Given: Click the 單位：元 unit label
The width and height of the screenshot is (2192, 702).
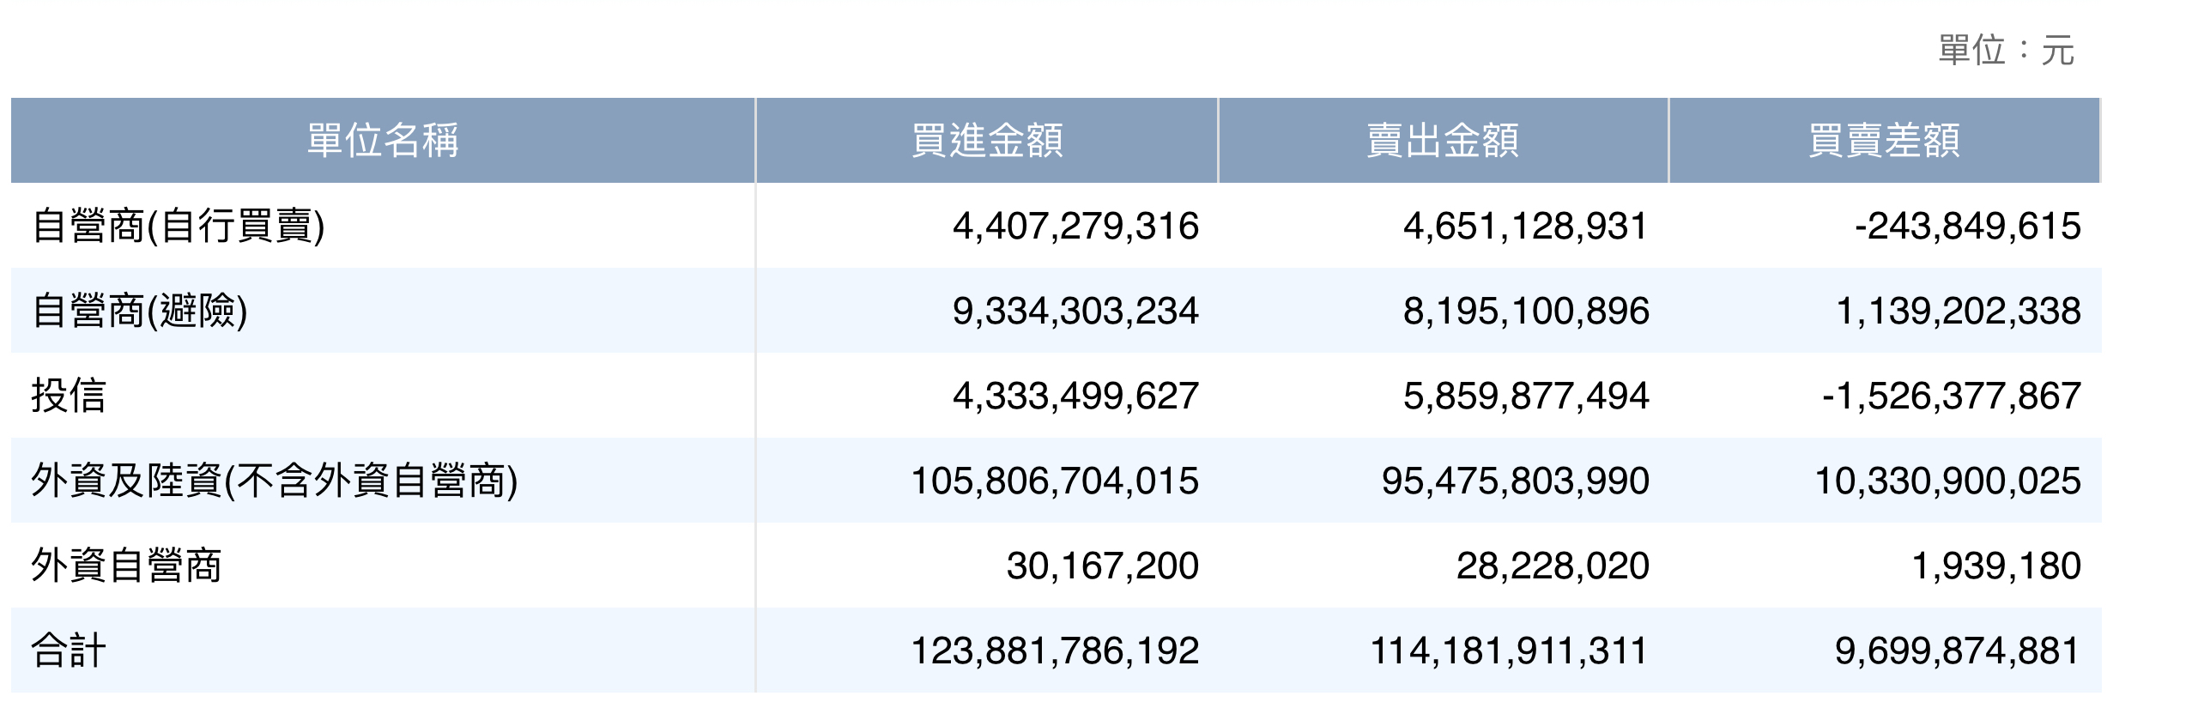Looking at the screenshot, I should tap(2006, 50).
